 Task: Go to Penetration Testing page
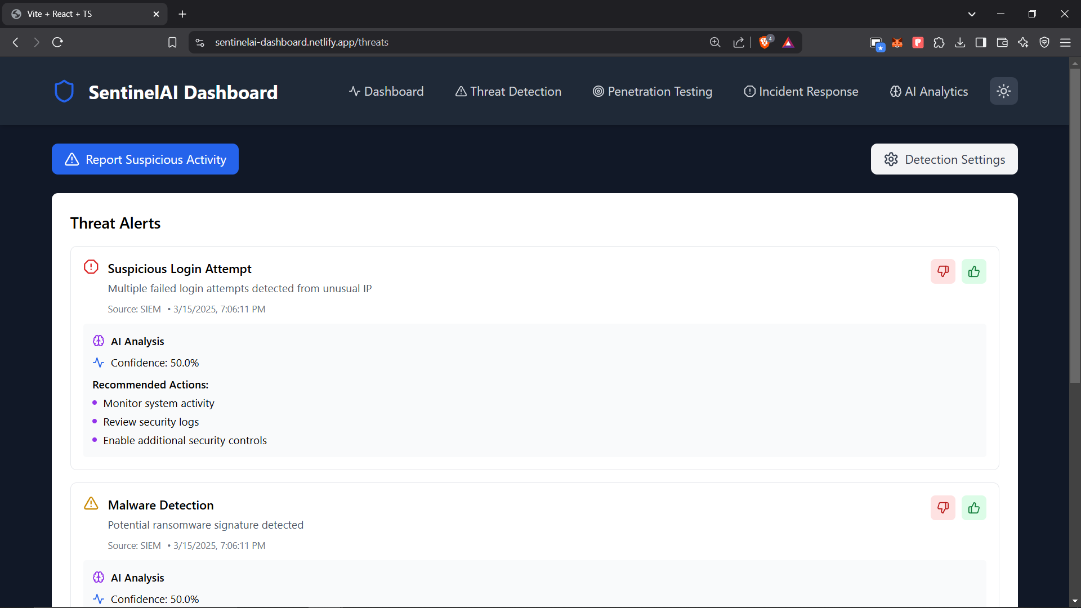click(x=652, y=91)
